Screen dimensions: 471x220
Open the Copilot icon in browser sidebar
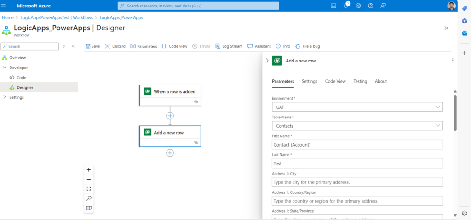[465, 21]
